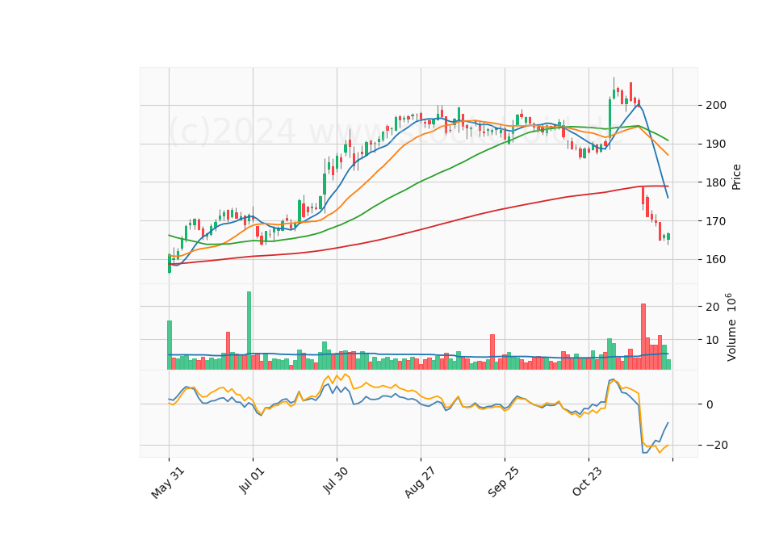Click the volume axis tick 20
The width and height of the screenshot is (775, 557).
[x=713, y=307]
